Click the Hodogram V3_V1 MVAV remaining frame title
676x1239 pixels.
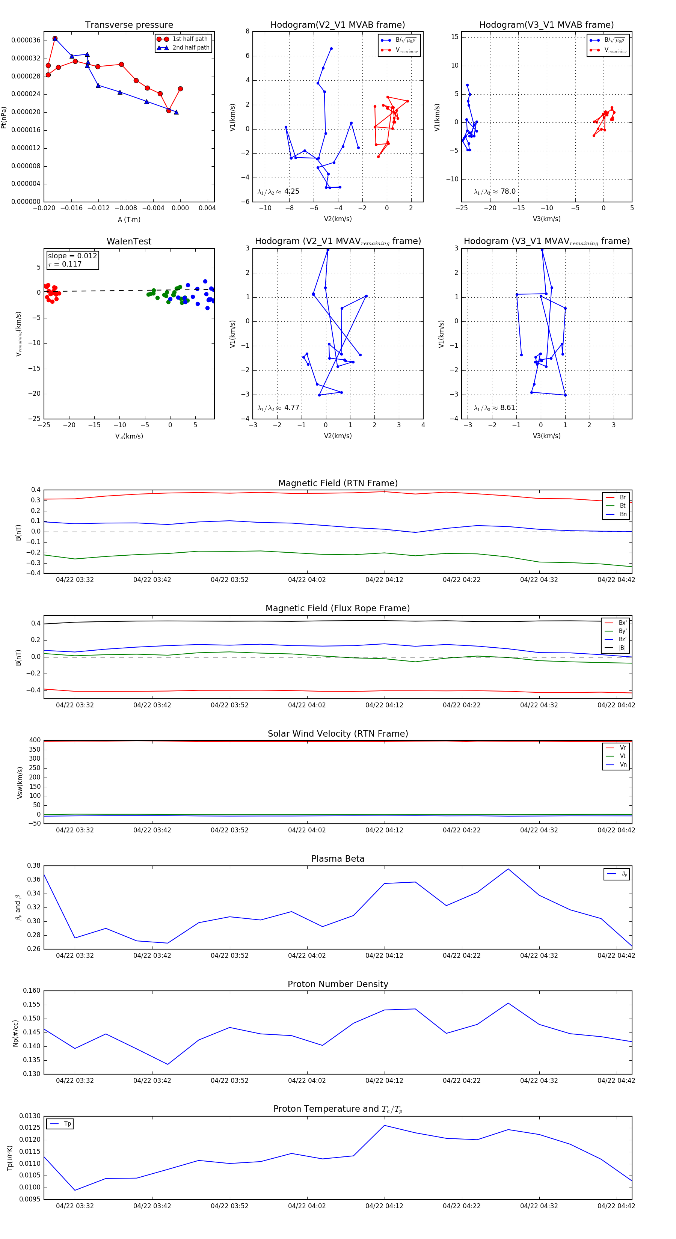coord(546,241)
